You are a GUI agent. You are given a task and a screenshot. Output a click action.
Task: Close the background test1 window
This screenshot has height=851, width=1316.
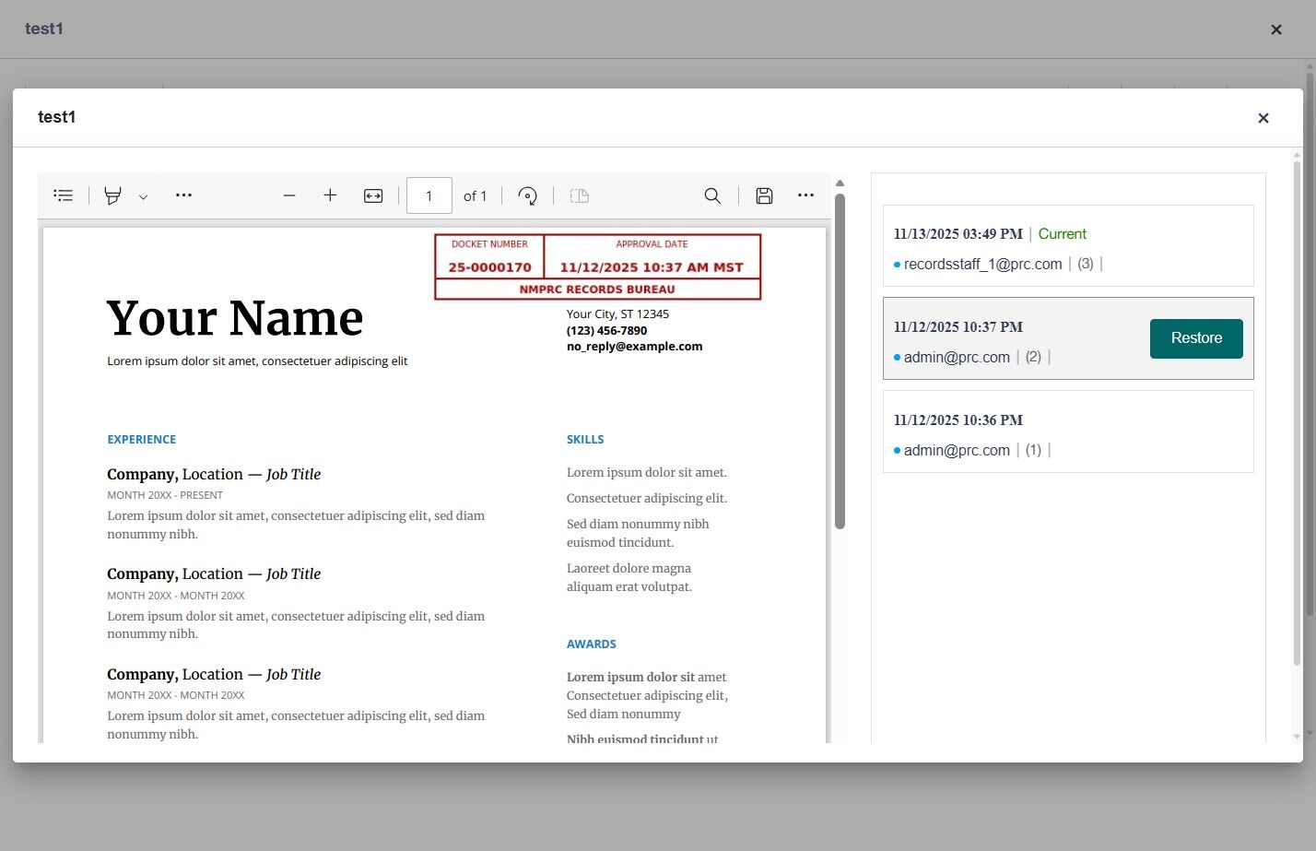[1276, 30]
